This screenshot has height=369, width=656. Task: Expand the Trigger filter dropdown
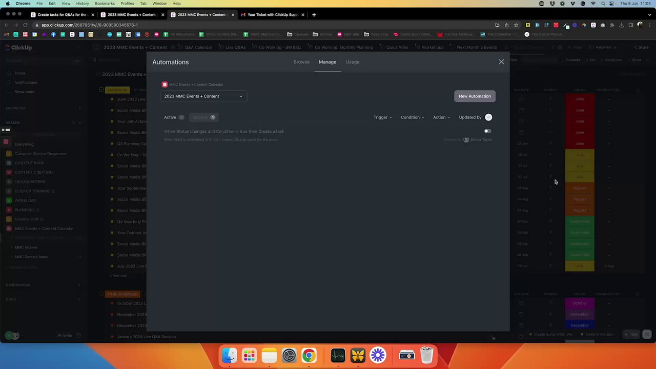(x=382, y=117)
